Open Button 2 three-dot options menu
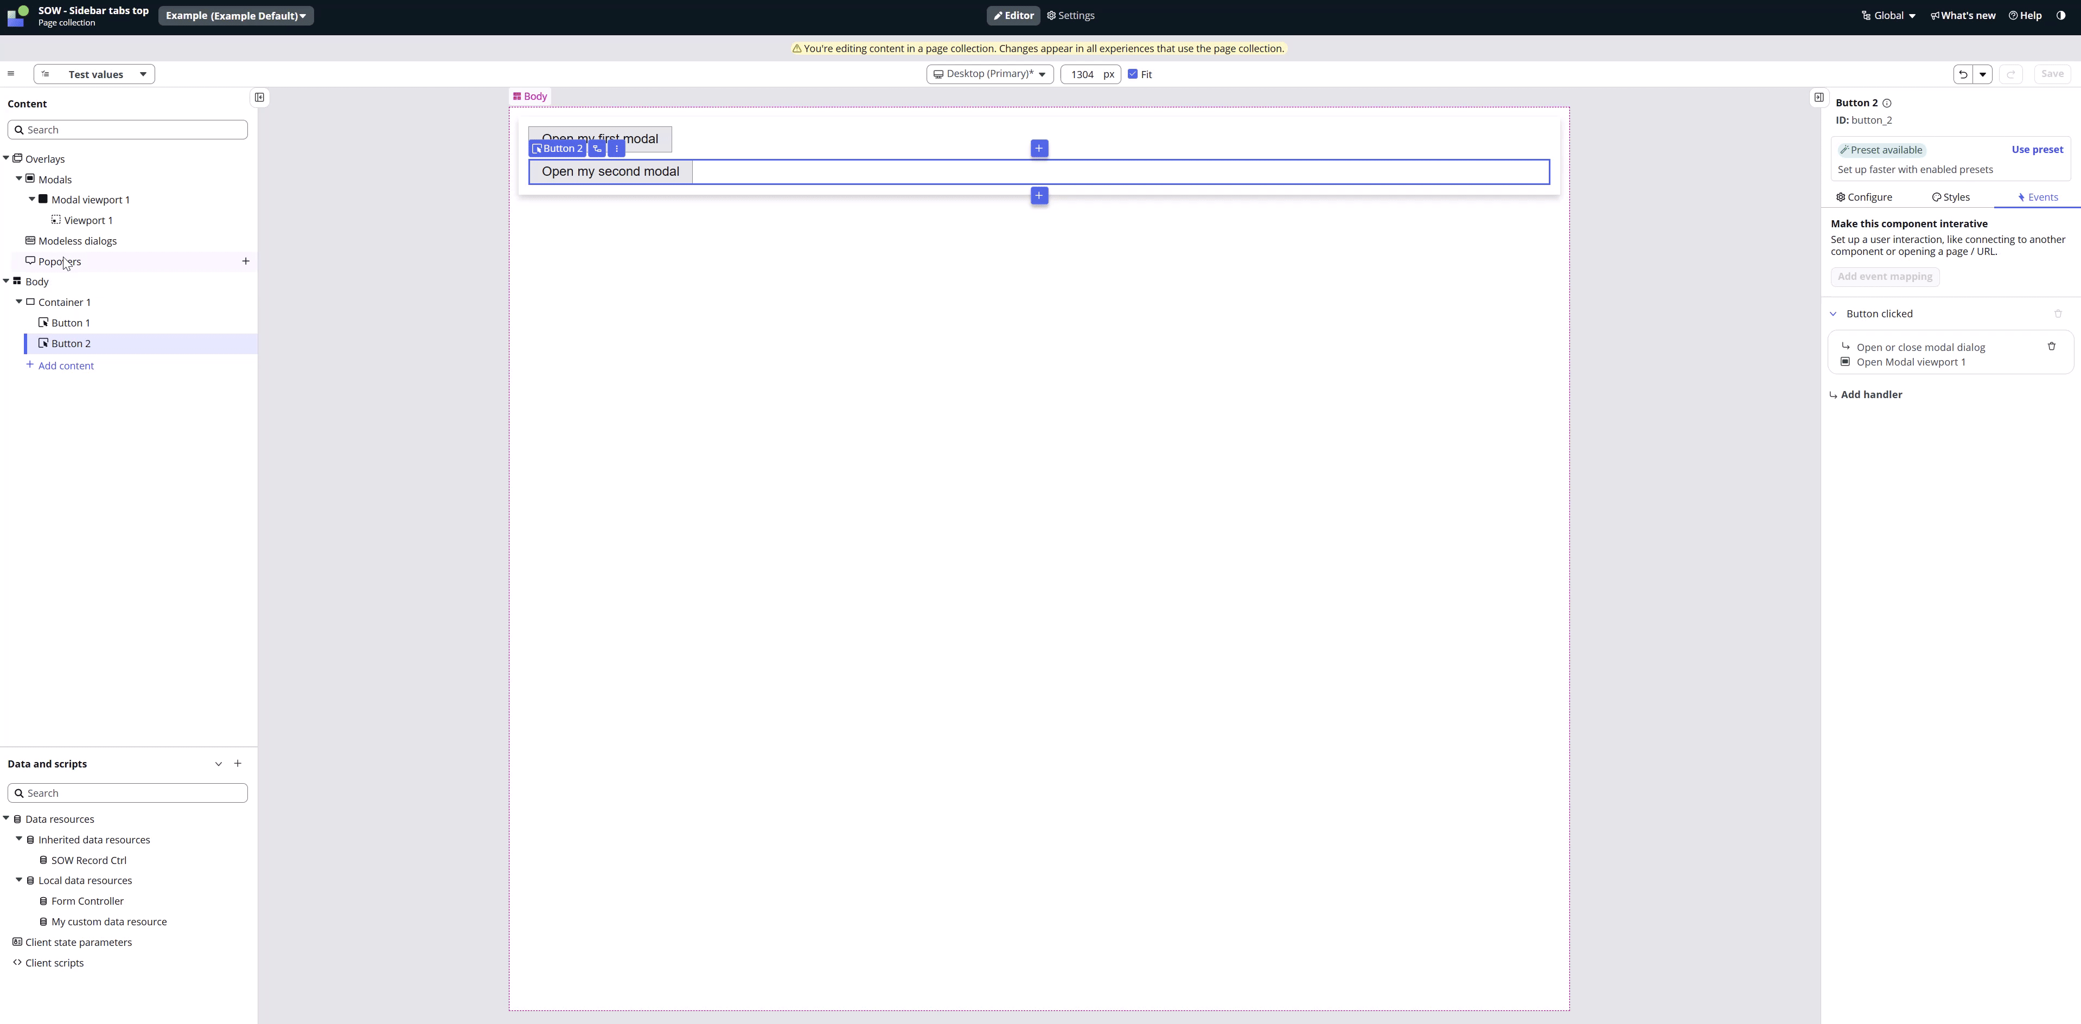Viewport: 2081px width, 1024px height. coord(616,149)
